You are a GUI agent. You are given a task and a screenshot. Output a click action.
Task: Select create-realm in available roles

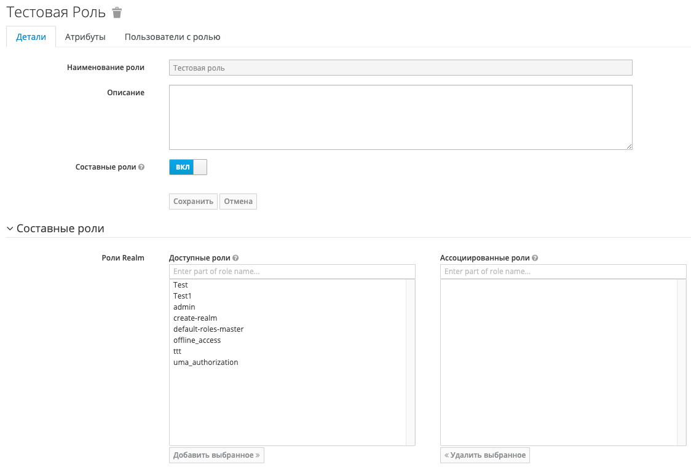point(195,318)
